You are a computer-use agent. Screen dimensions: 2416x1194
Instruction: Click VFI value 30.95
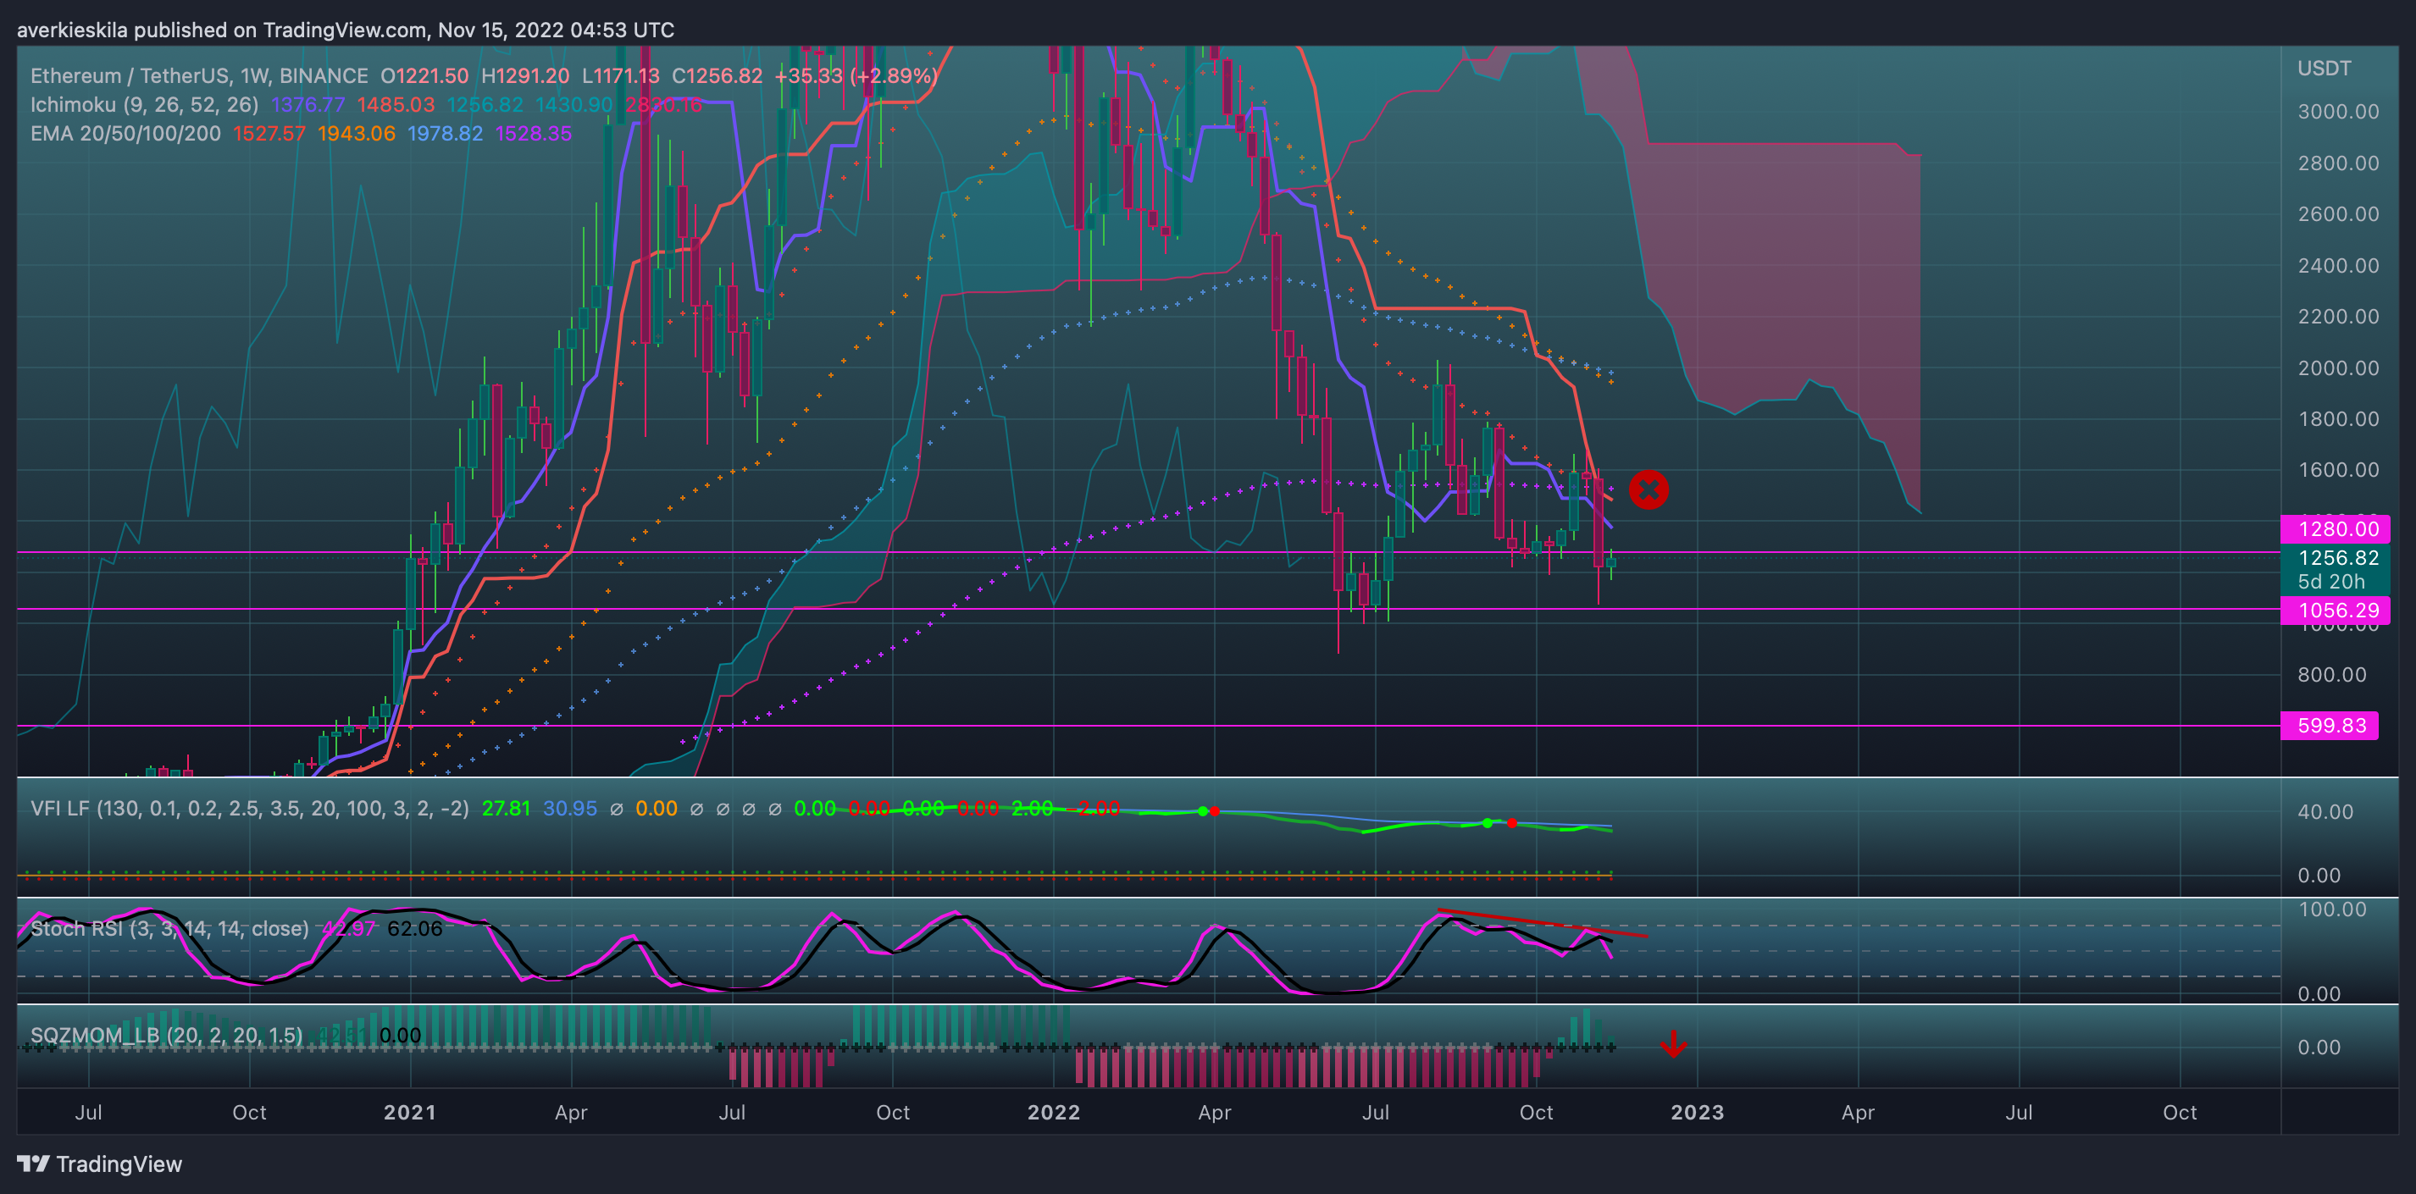pos(569,809)
